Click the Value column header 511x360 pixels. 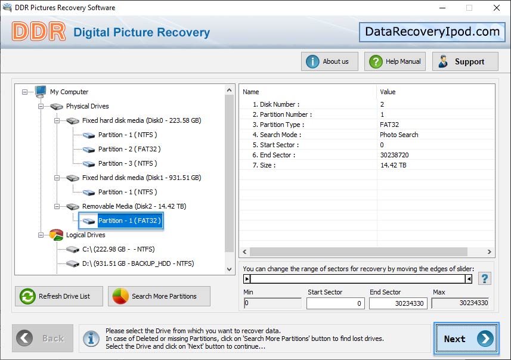(x=436, y=92)
